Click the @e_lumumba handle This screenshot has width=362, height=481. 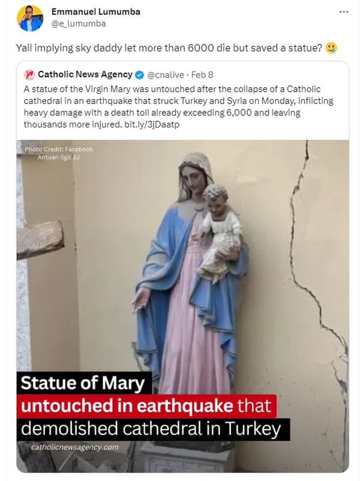(79, 23)
